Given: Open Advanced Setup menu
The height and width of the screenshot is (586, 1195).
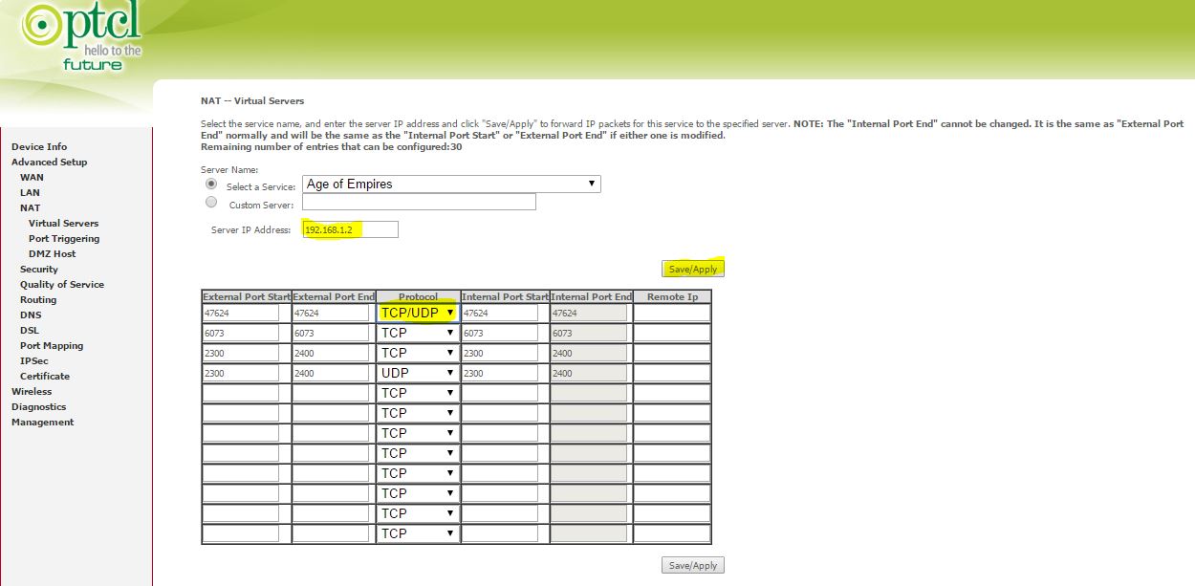Looking at the screenshot, I should [50, 163].
